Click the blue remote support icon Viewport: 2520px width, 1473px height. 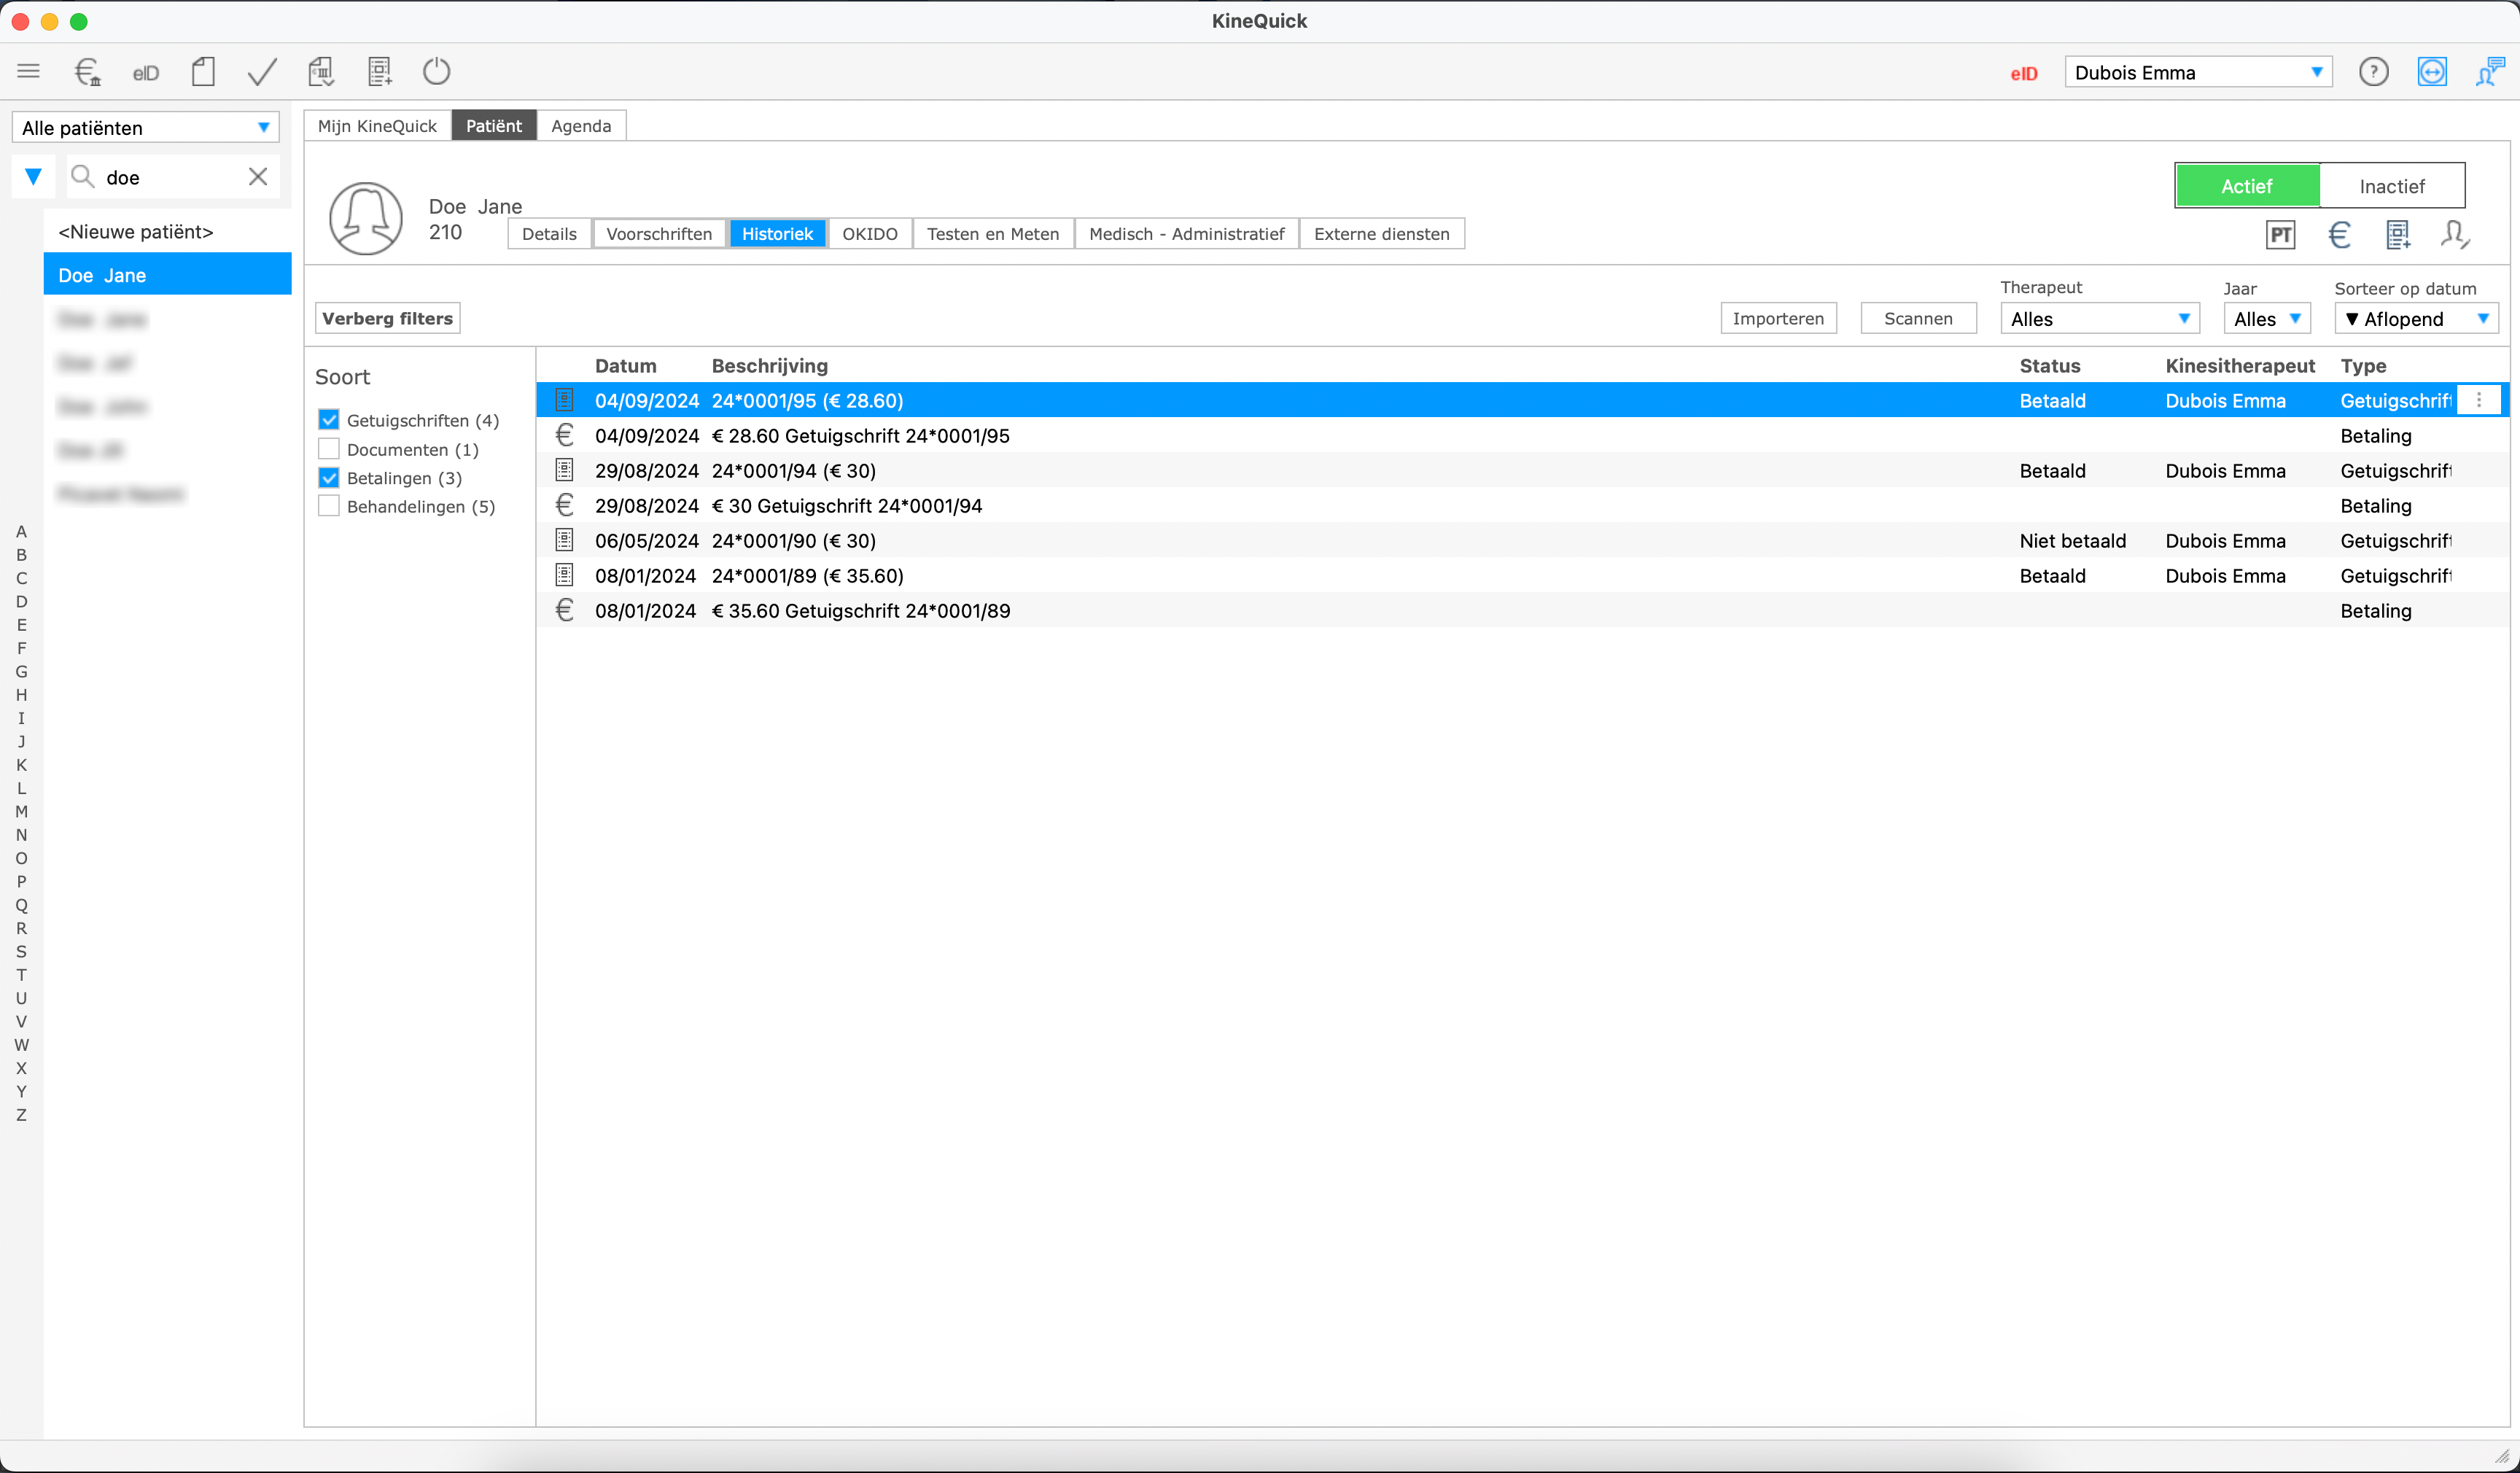[x=2432, y=72]
